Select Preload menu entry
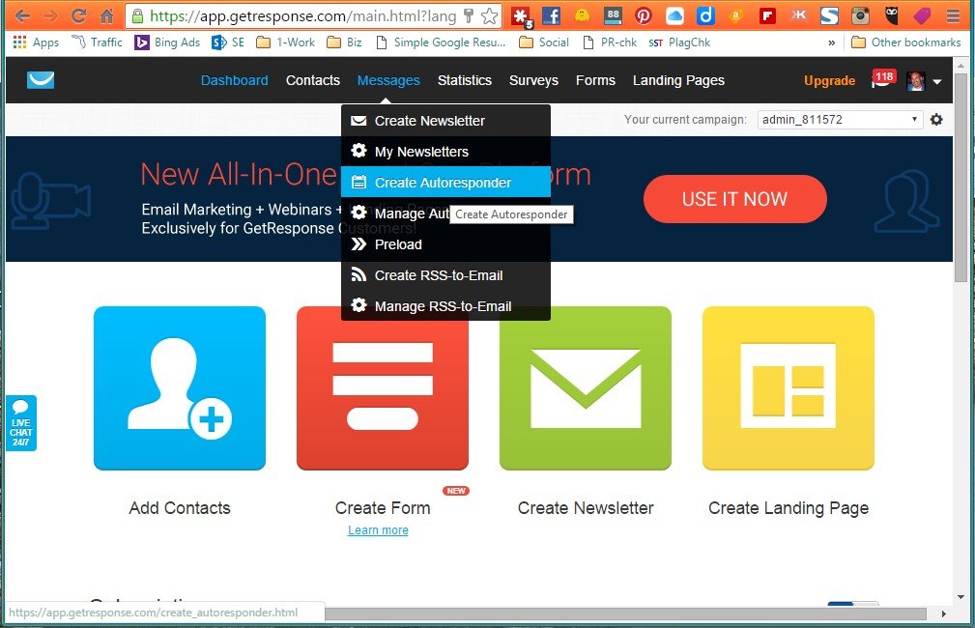Screen dimensions: 975x628 (445, 244)
